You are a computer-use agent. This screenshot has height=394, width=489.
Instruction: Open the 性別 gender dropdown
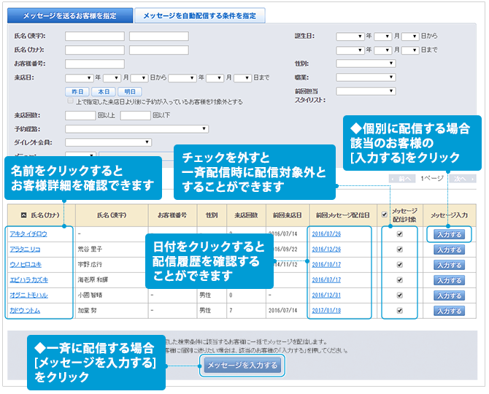coord(365,63)
